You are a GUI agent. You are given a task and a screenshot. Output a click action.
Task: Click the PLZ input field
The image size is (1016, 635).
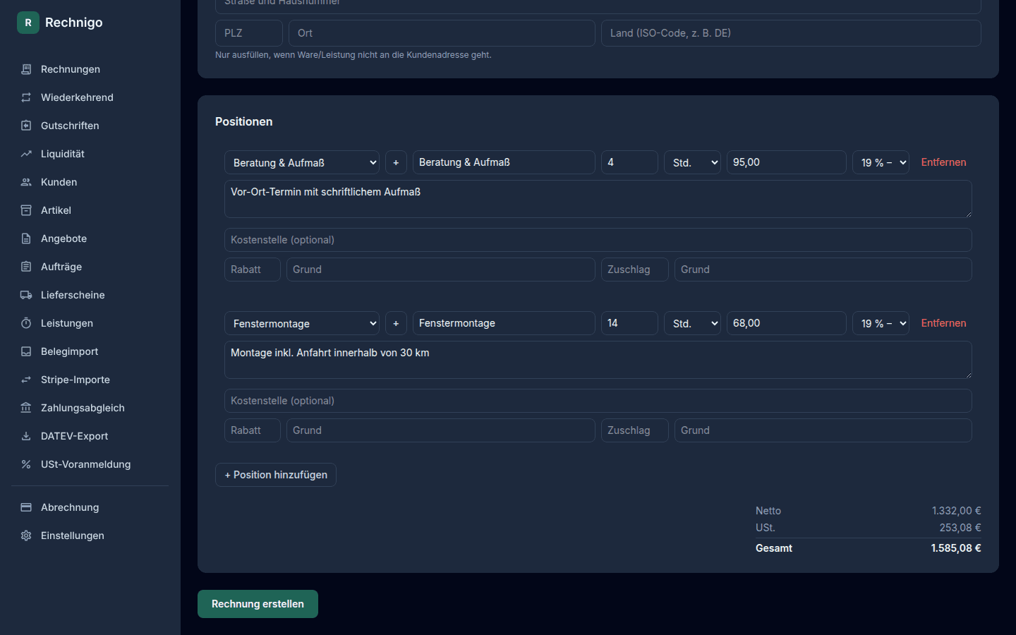(x=249, y=33)
